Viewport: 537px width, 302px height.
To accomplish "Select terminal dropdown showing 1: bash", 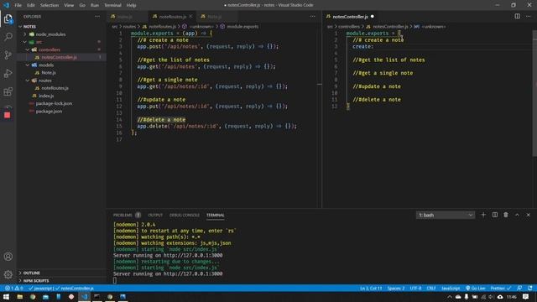I will [x=446, y=215].
